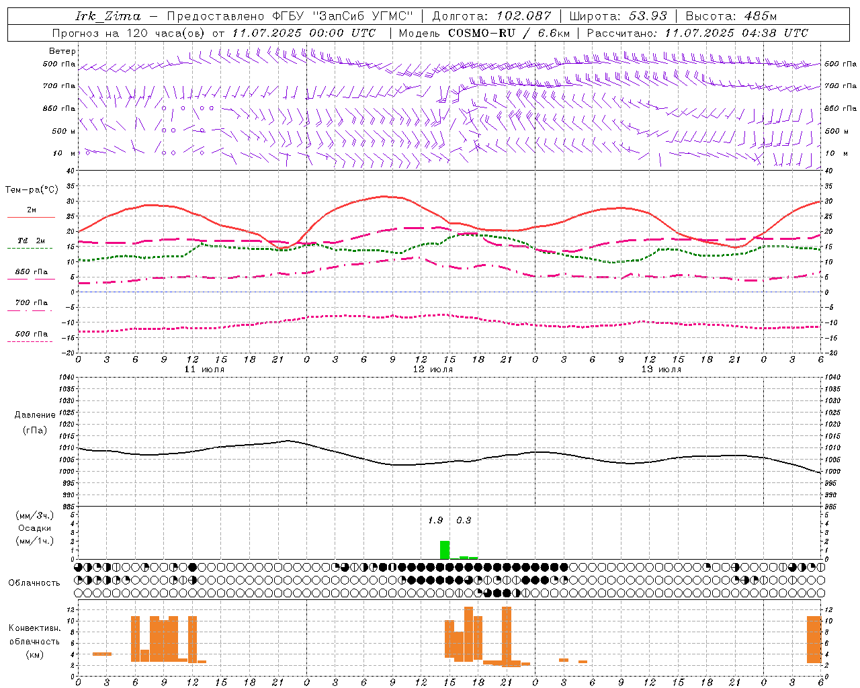Click the 0.3 precipitation amount value
Viewport: 860px width, 688px height.
[464, 521]
